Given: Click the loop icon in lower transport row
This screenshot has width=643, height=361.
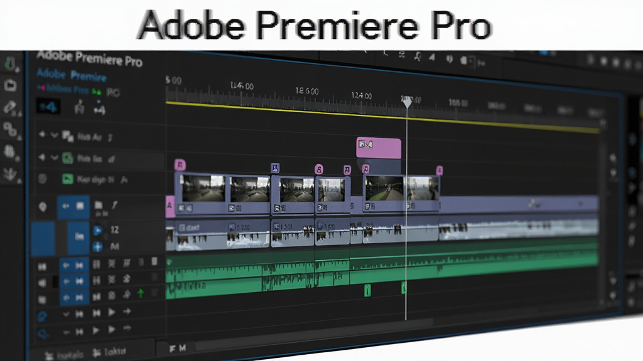Looking at the screenshot, I should coord(127,328).
